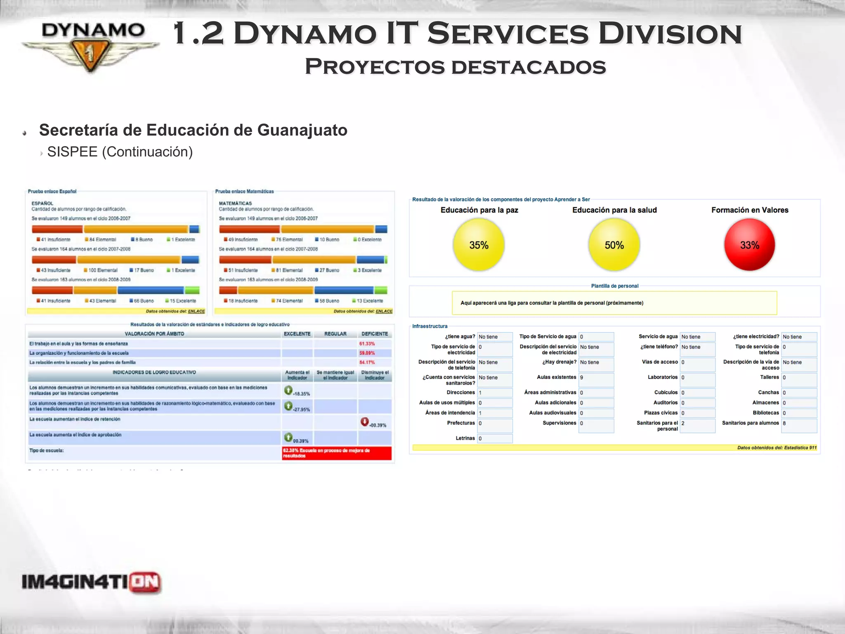Click the Canchas field
The height and width of the screenshot is (634, 845).
coord(799,393)
